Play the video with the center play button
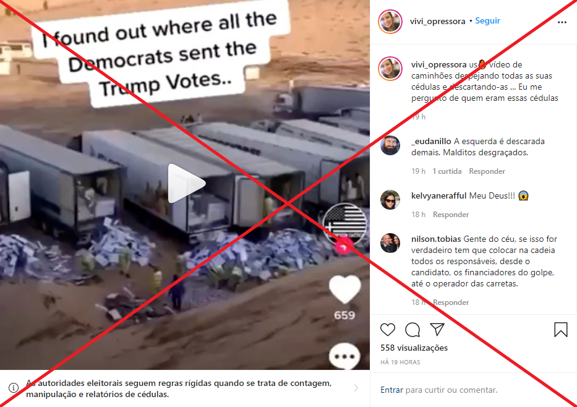The width and height of the screenshot is (577, 407). [186, 183]
